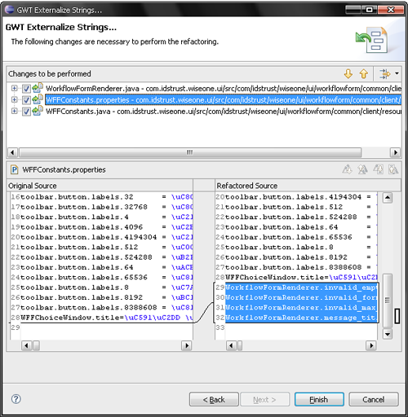Click Original Source right scroll arrow
This screenshot has width=408, height=417.
(x=186, y=345)
